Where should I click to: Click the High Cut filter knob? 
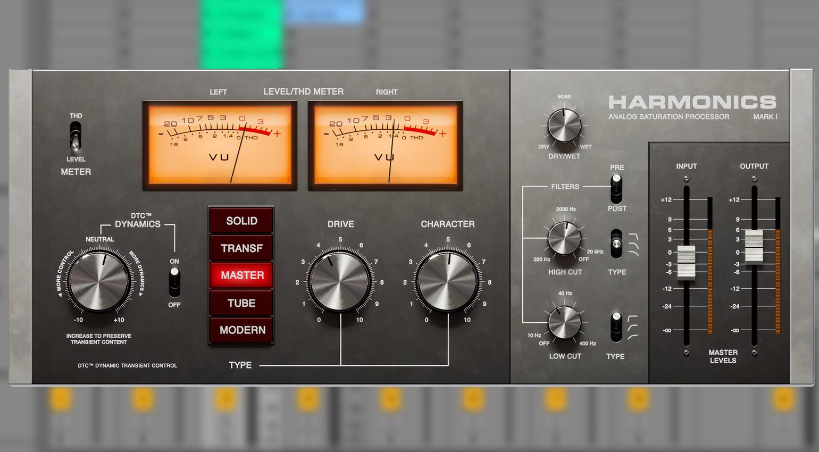click(x=564, y=238)
